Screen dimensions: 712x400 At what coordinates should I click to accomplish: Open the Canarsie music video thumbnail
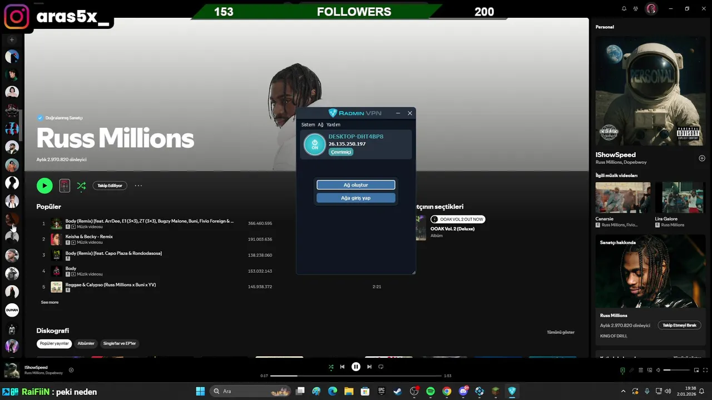(x=622, y=197)
